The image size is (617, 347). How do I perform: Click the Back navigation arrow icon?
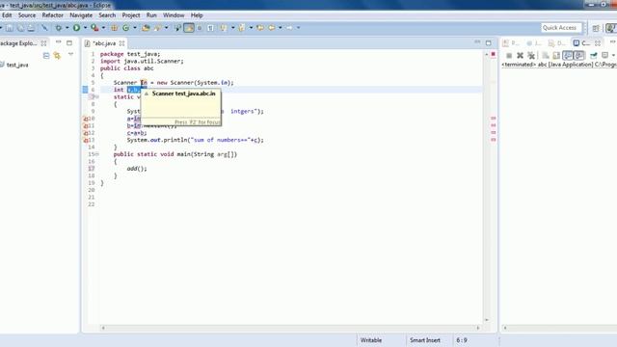[272, 28]
